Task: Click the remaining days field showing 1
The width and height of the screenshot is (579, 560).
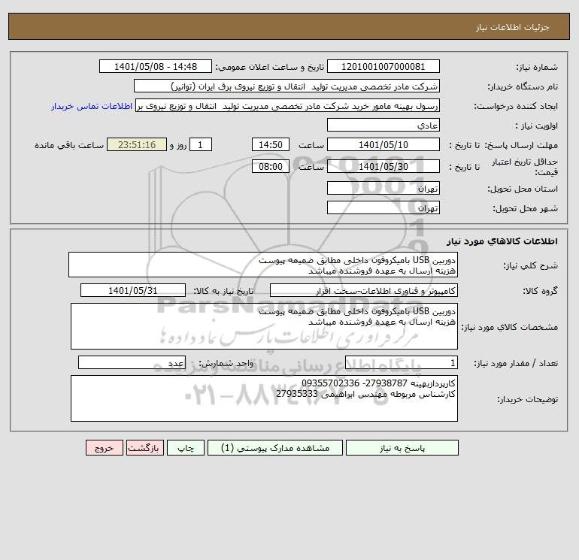Action: tap(201, 145)
